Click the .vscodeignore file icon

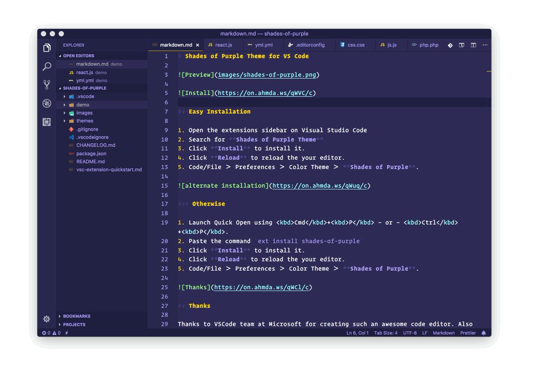pyautogui.click(x=71, y=137)
